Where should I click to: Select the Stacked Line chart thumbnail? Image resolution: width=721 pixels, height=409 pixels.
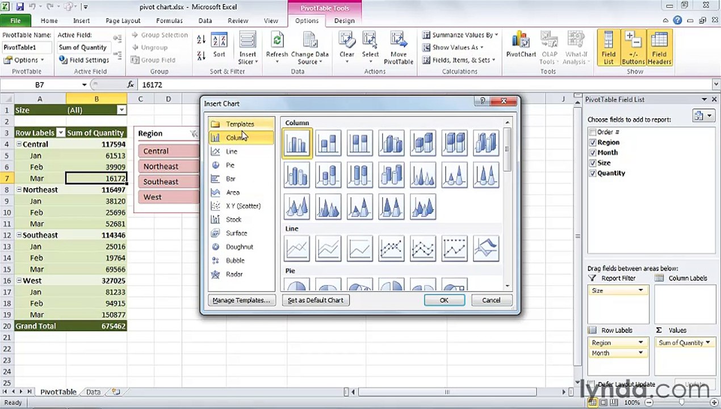pos(328,249)
